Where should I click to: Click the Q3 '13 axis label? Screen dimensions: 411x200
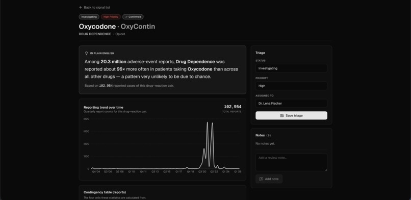click(155, 172)
